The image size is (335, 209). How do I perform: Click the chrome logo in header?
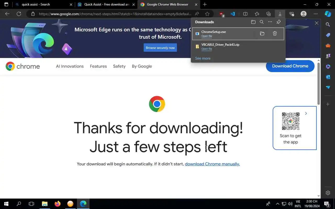tap(23, 66)
